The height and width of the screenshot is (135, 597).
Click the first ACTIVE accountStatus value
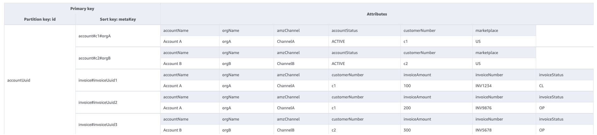[x=338, y=41]
